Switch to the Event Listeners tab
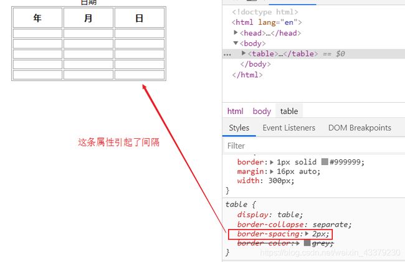405x262 pixels. 288,128
